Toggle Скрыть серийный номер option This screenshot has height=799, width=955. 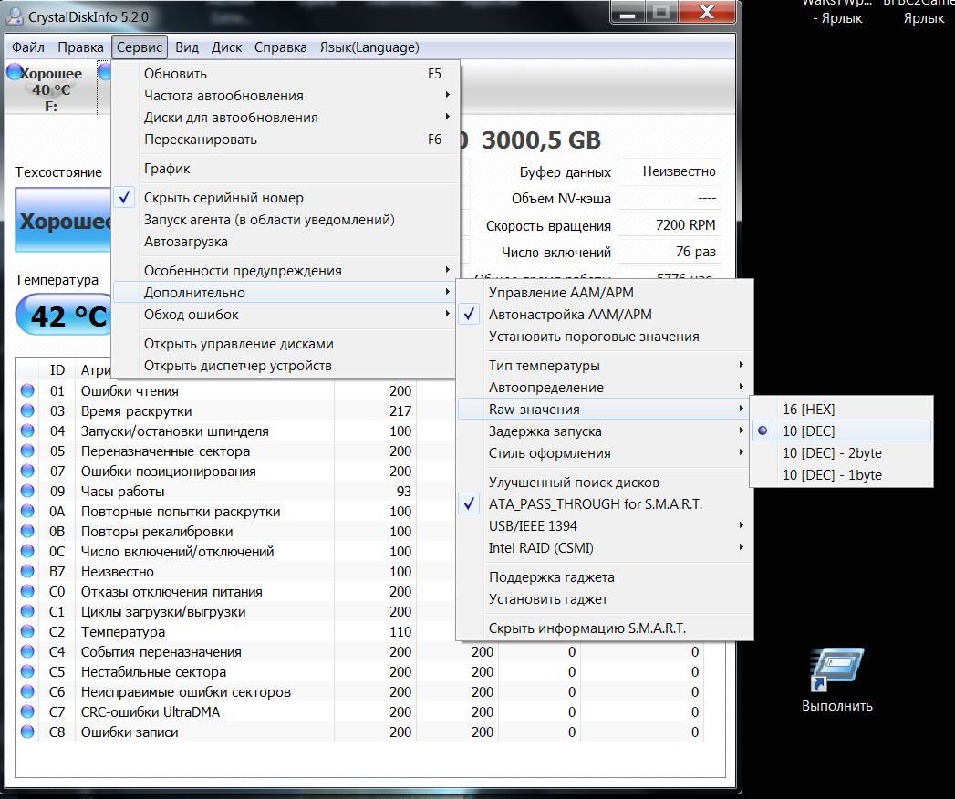pyautogui.click(x=285, y=198)
